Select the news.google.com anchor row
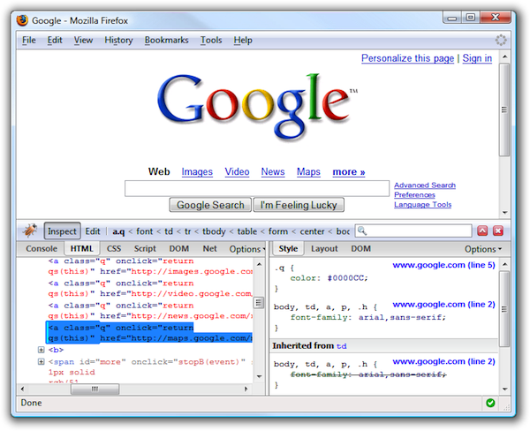The width and height of the screenshot is (530, 431). coord(150,311)
